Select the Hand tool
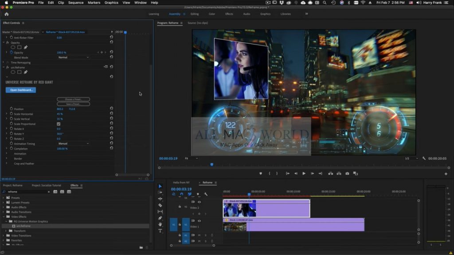Screen dimensions: 454x255 tap(160, 224)
